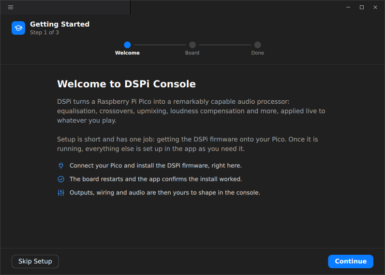
Task: Select the Board step indicator dot
Action: [x=192, y=45]
